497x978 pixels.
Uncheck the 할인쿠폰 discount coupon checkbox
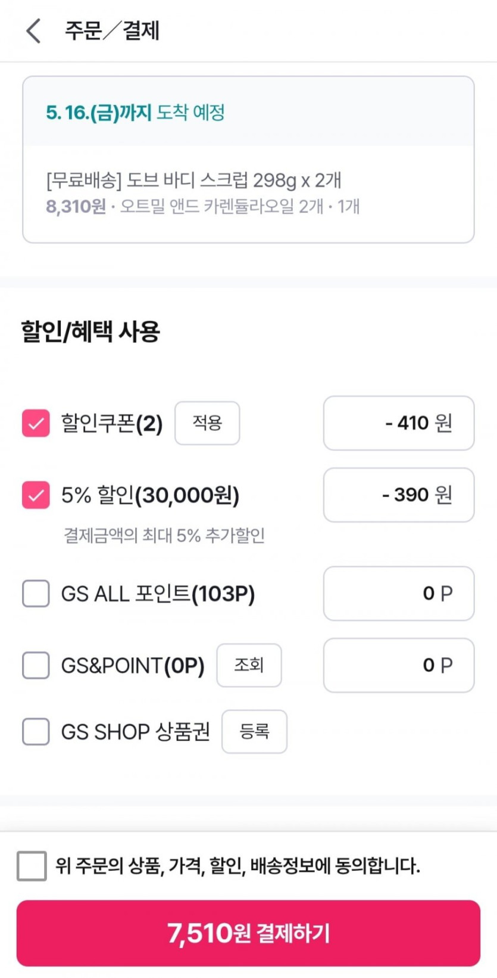[36, 424]
